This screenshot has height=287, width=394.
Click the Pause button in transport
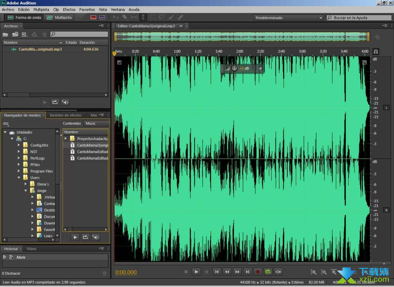pos(206,272)
